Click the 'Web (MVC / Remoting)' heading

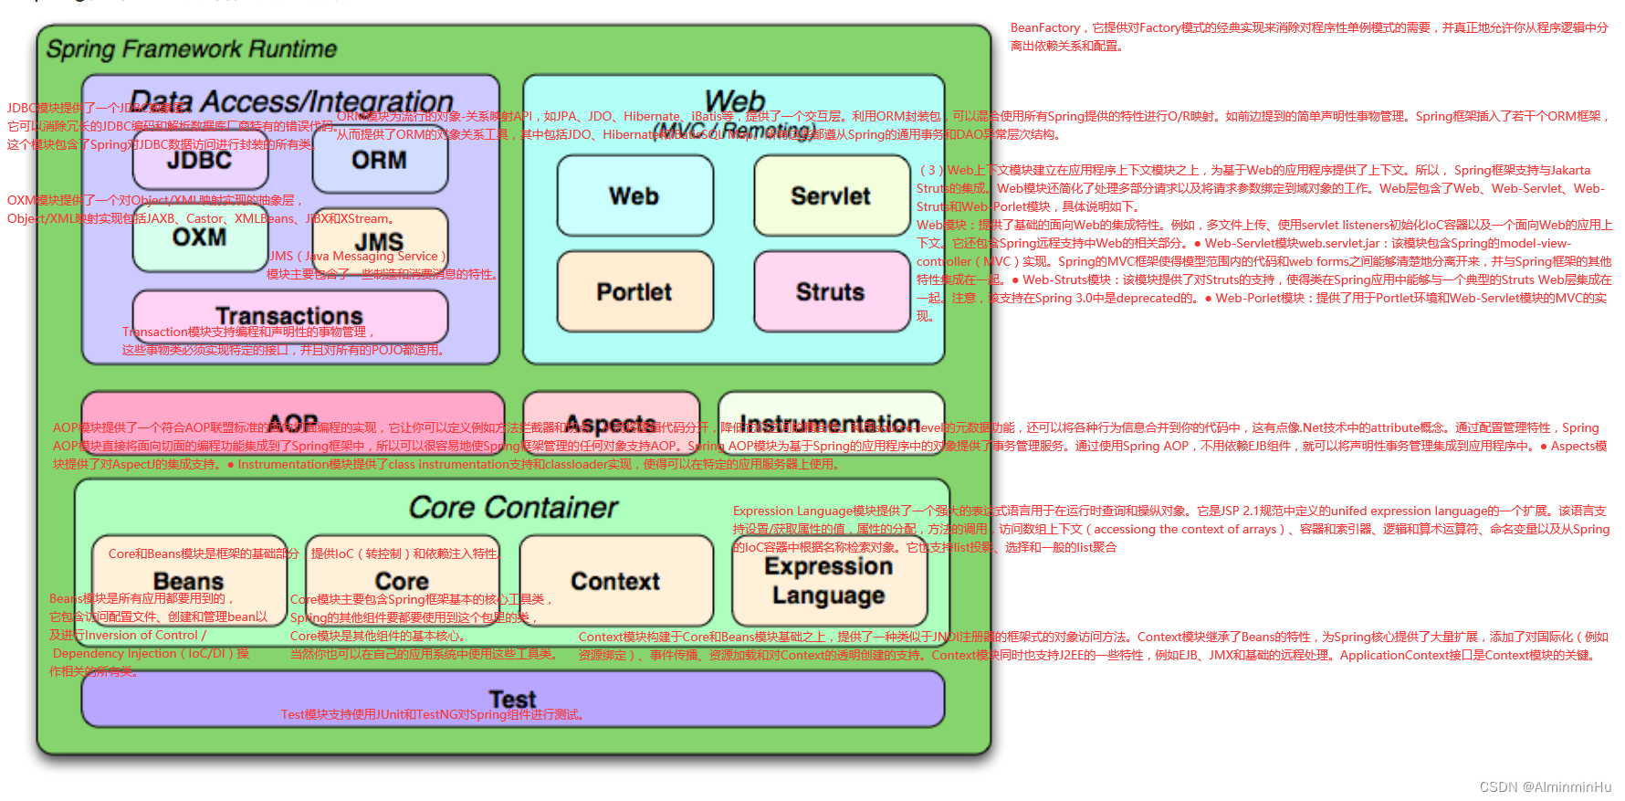(x=735, y=115)
